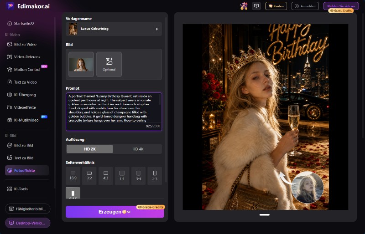Click the Videoeffekte icon in sidebar

pos(10,107)
